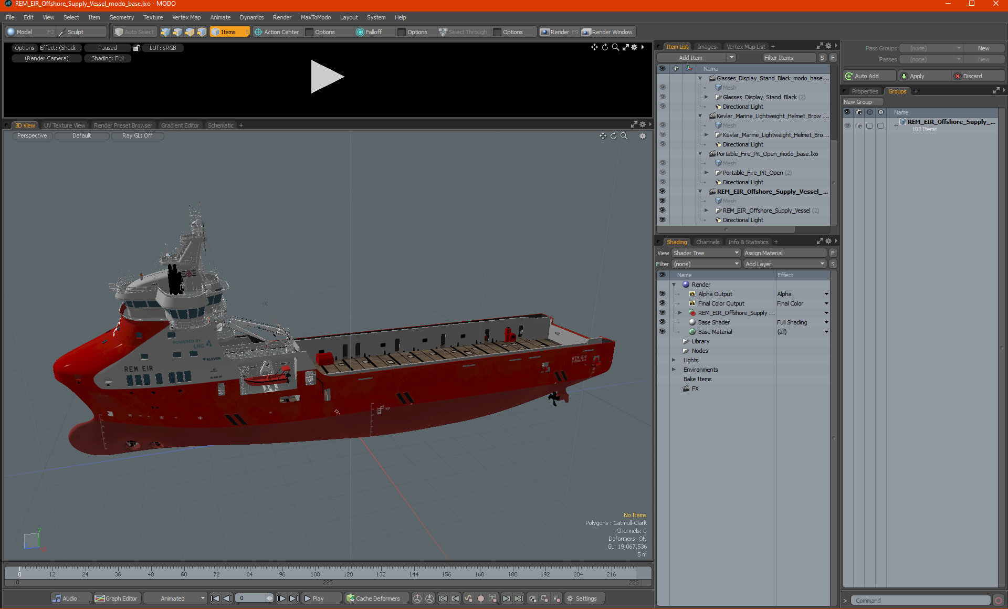Screen dimensions: 1008x609
Task: Toggle visibility of Portable_Fire_Pit_Open (2) group
Action: (x=663, y=173)
